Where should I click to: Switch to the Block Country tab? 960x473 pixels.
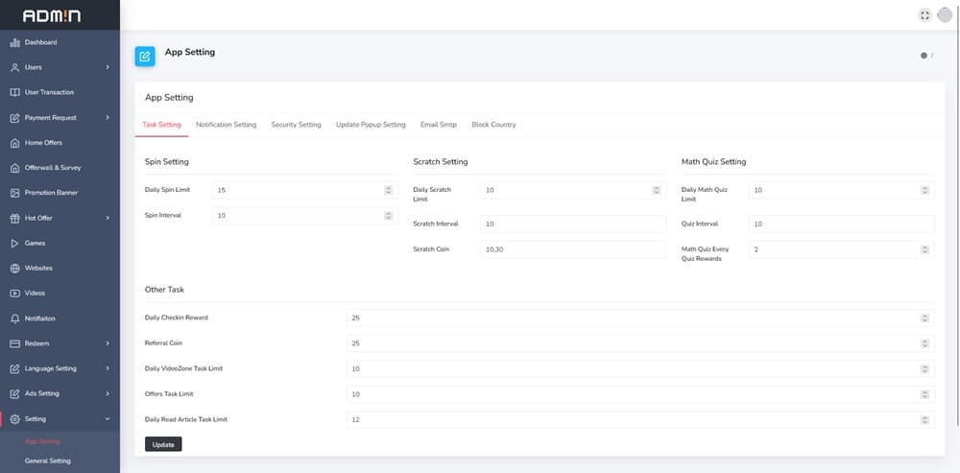tap(493, 125)
